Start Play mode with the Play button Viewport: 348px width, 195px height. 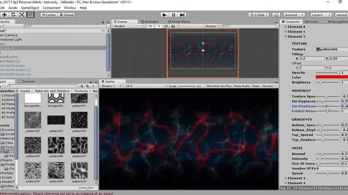point(164,15)
